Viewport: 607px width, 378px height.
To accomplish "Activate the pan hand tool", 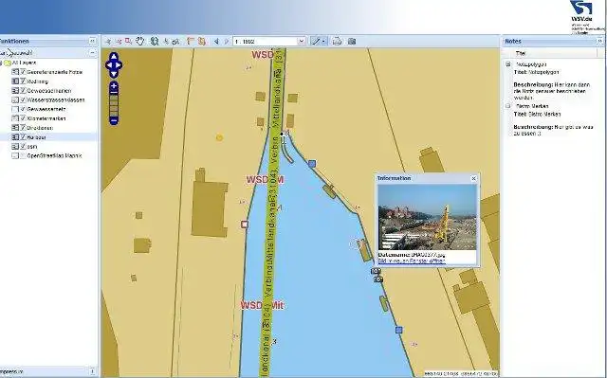I will click(139, 41).
